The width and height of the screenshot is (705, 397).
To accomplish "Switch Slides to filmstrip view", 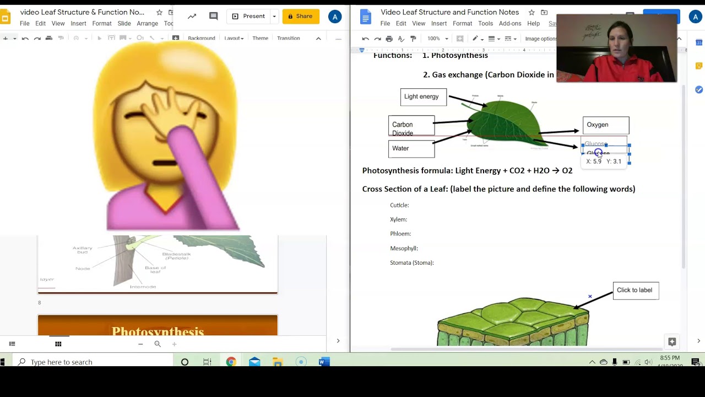I will tap(12, 344).
